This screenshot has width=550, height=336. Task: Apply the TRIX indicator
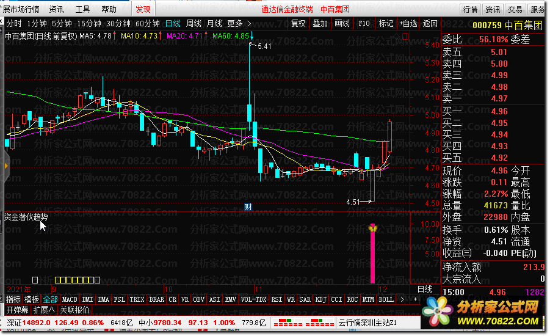click(x=137, y=299)
